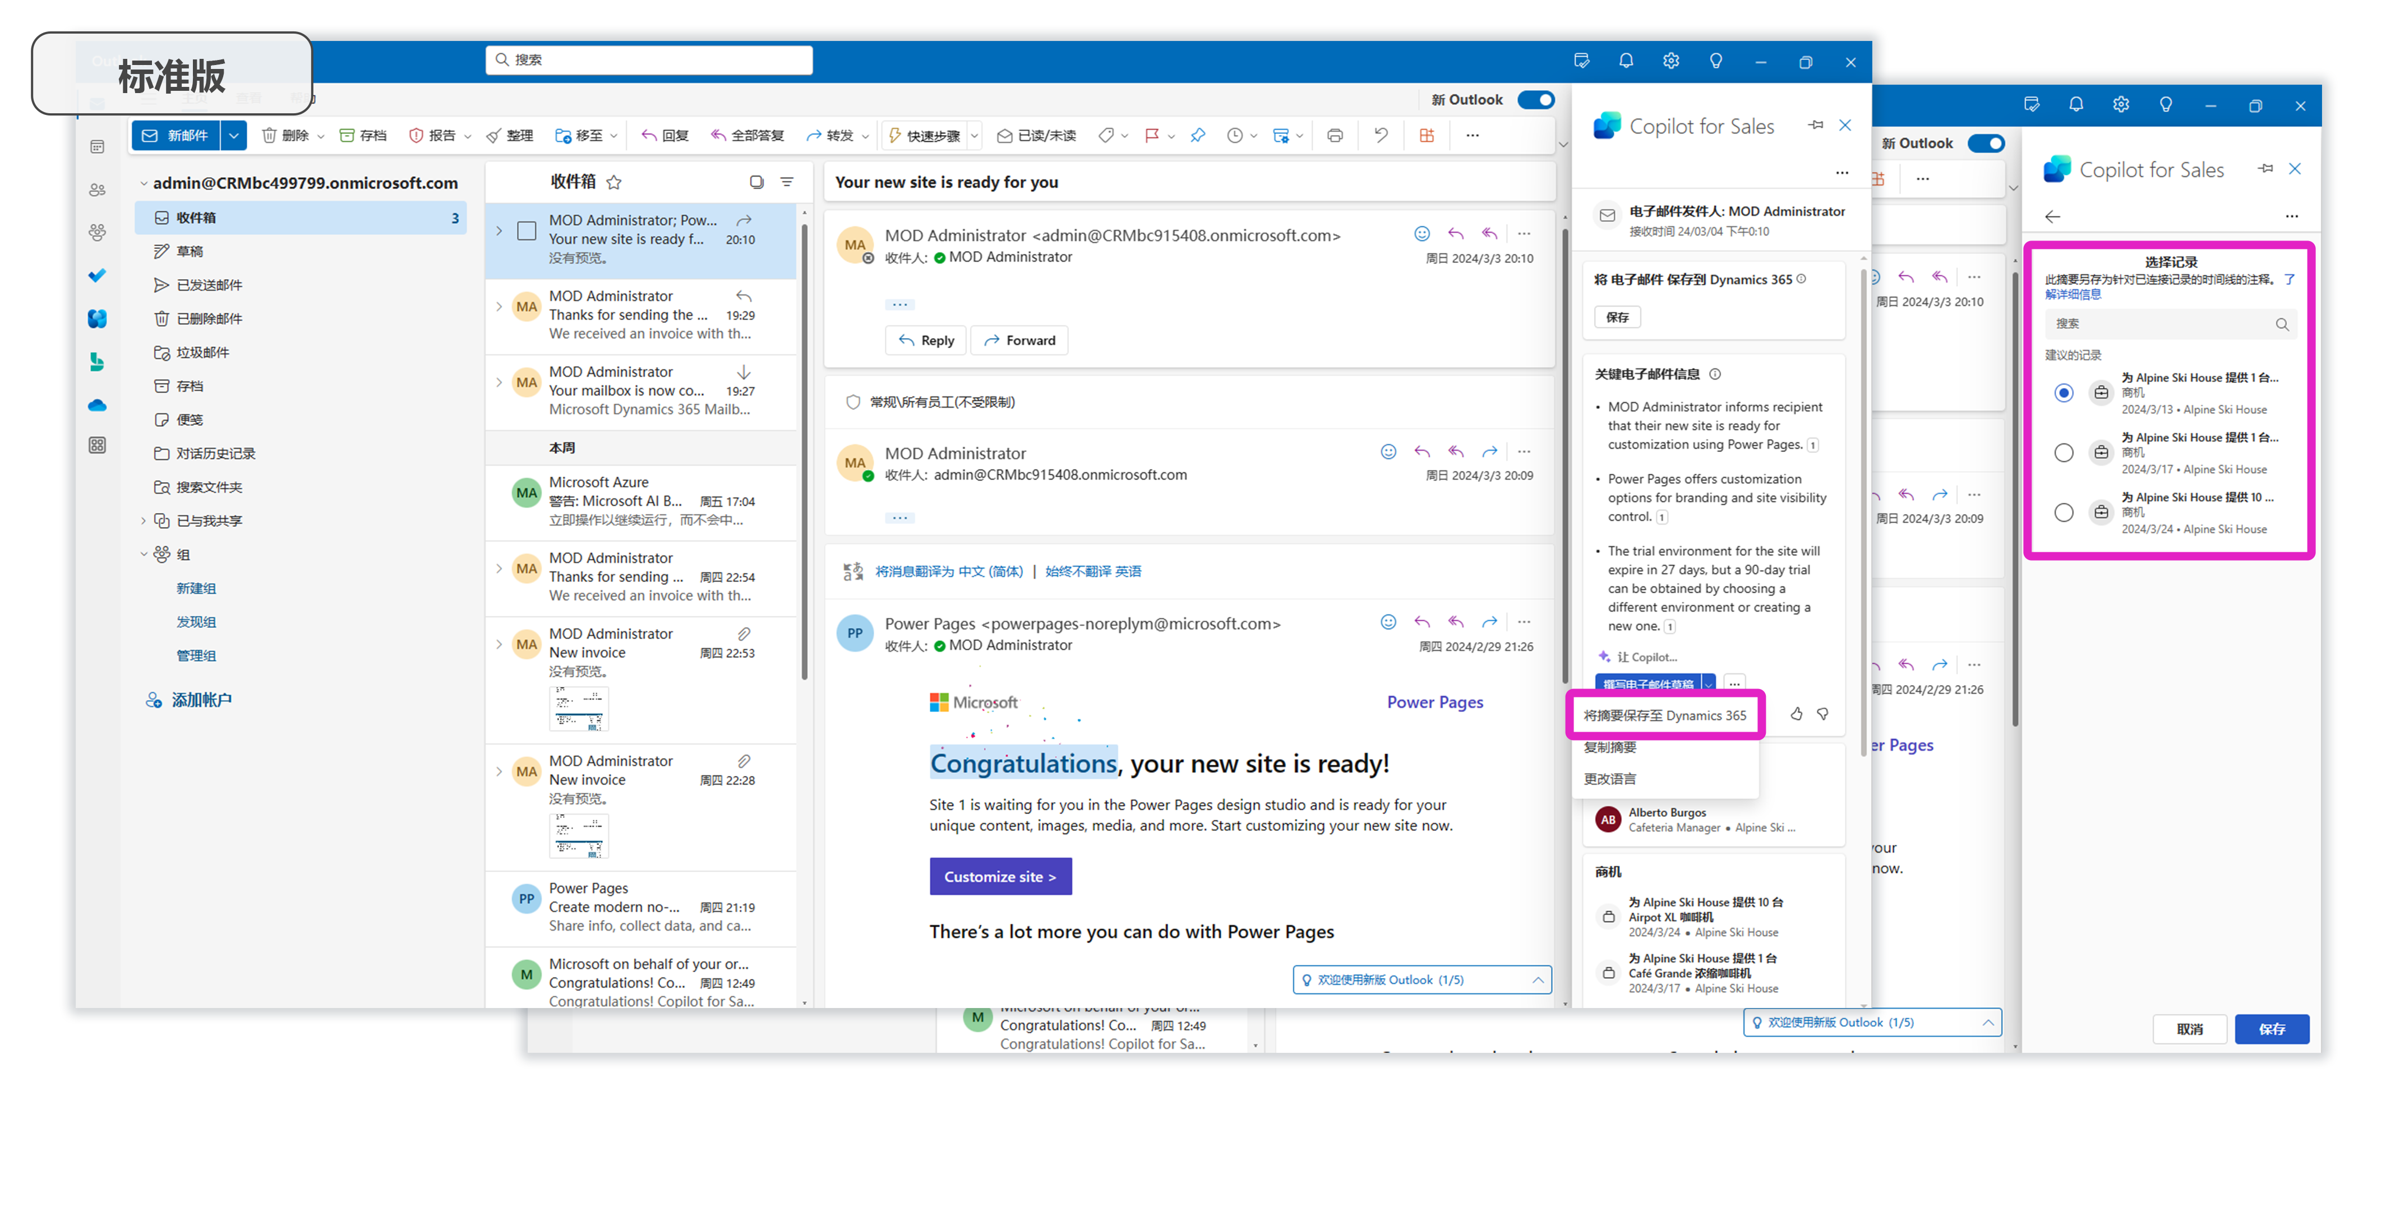Tick checkbox on first inbox message
Screen dimensions: 2400x1211
527,230
